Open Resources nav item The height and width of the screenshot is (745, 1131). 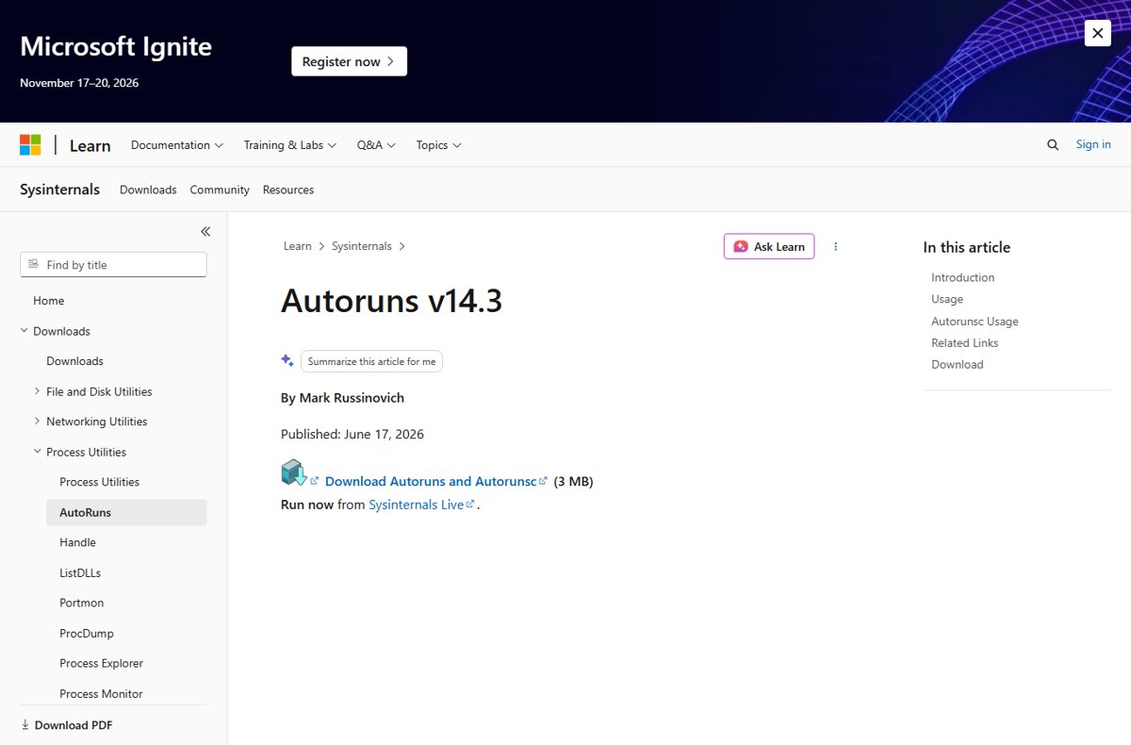288,190
